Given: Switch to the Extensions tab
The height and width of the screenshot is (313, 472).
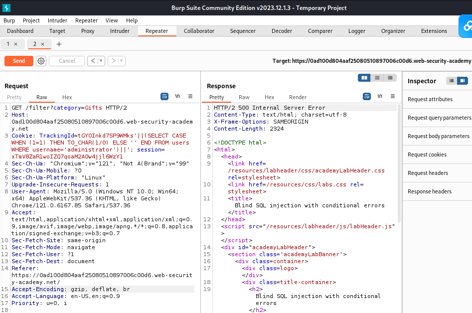Looking at the screenshot, I should 434,31.
